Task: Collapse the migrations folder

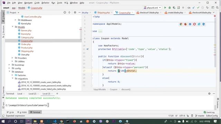Action: (x=12, y=79)
